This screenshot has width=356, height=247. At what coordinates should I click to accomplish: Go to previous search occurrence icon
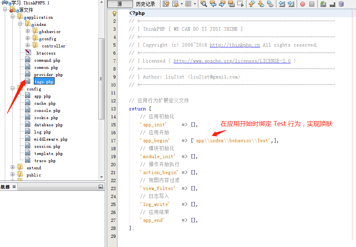[x=213, y=4]
